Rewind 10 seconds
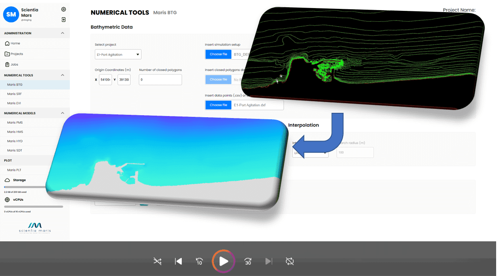 (x=199, y=261)
